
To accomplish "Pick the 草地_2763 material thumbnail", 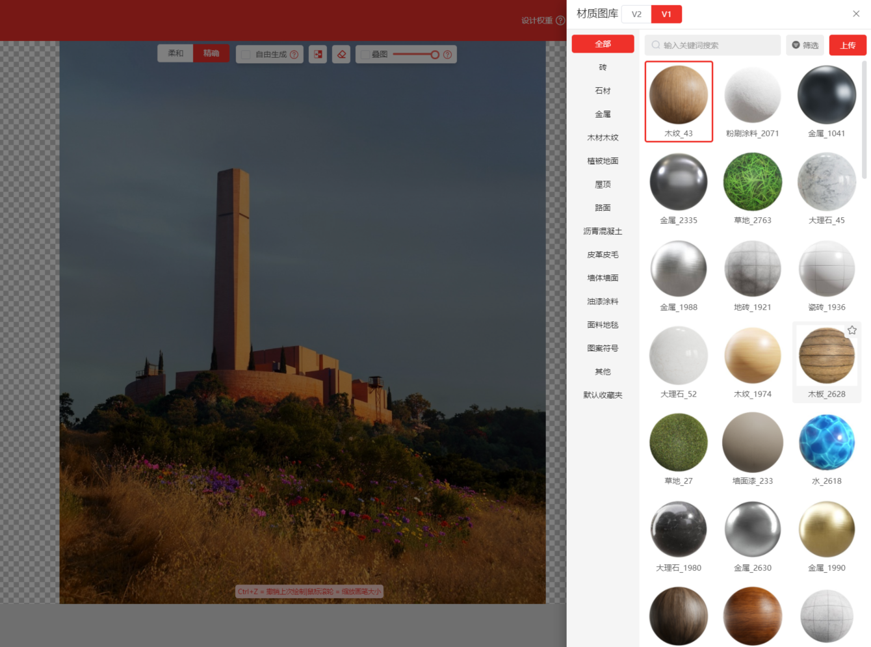I will pos(753,183).
